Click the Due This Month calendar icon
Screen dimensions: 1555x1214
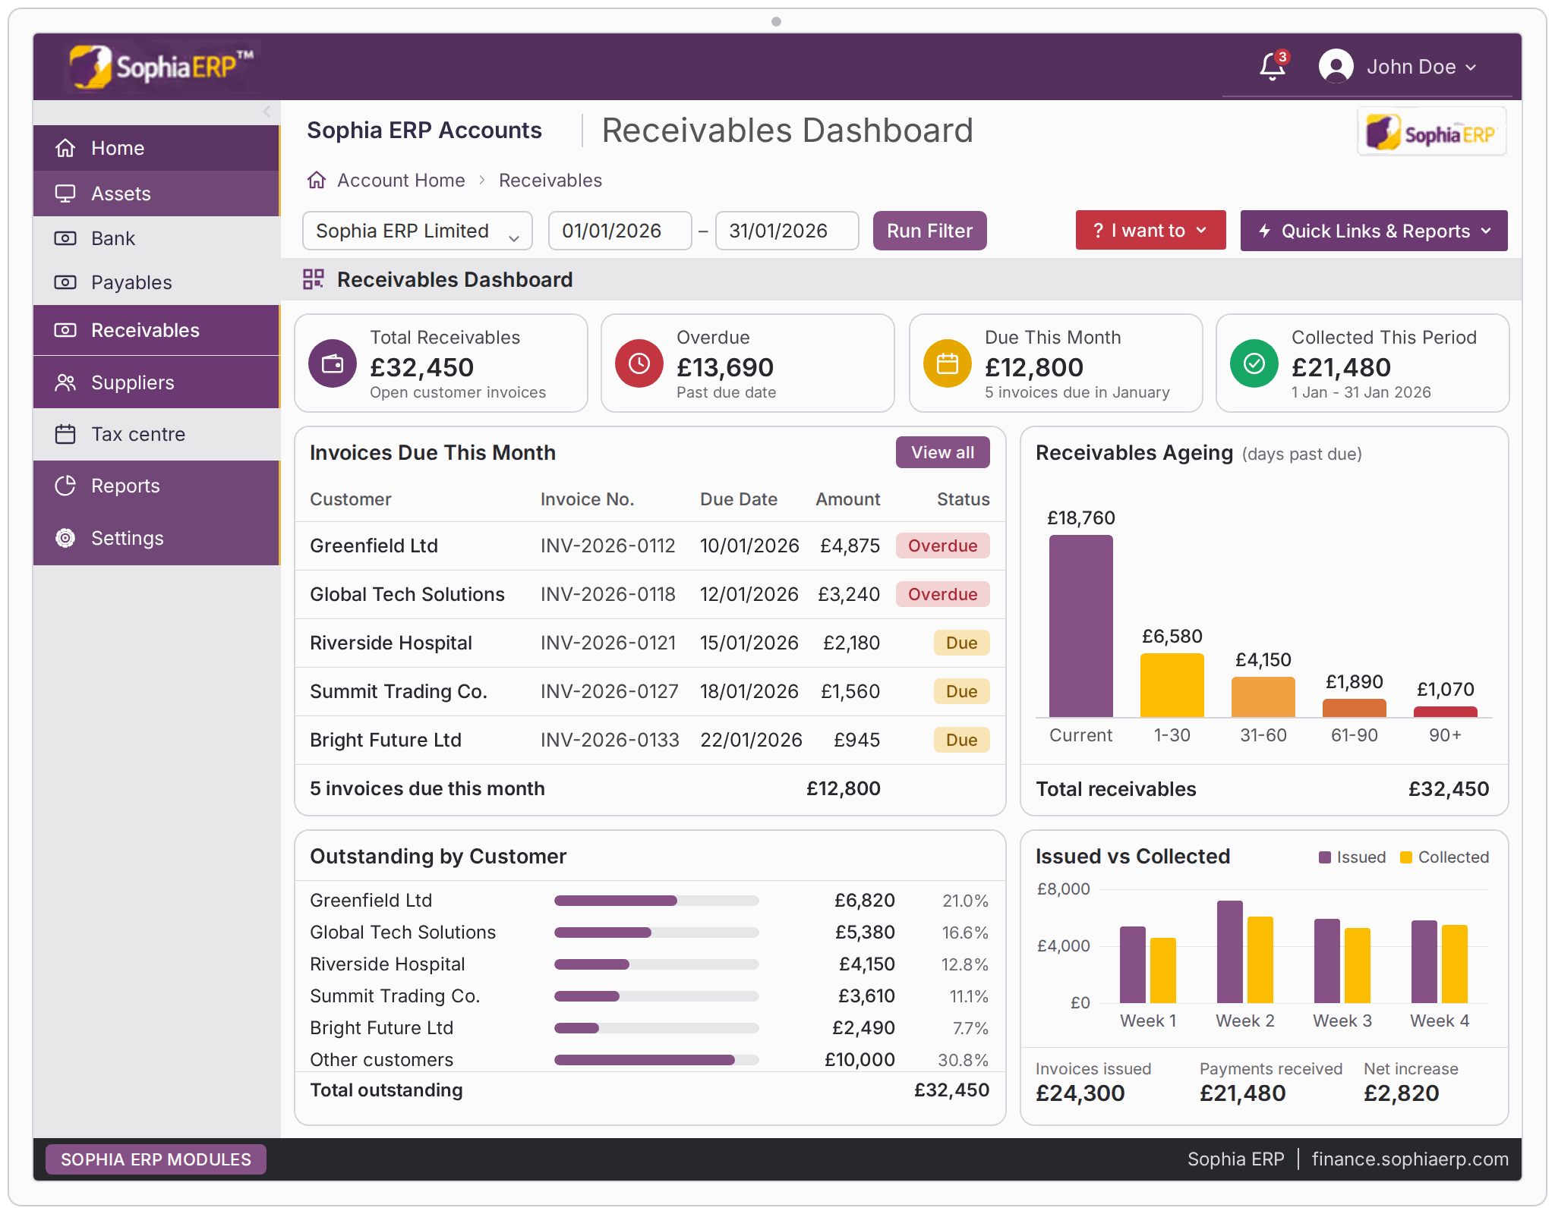coord(947,363)
